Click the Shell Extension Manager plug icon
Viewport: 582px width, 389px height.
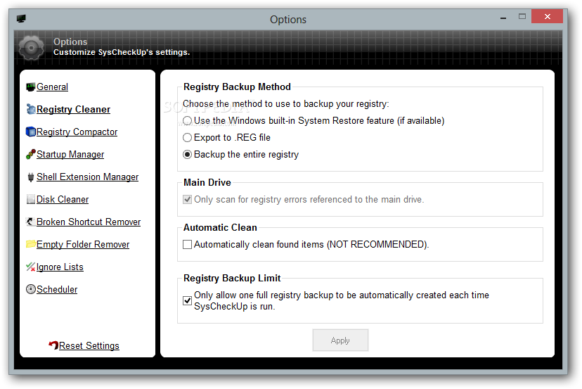[31, 177]
